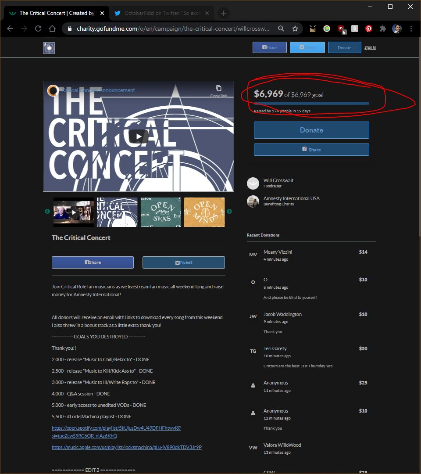Click the site lock icon
This screenshot has width=421, height=474.
[70, 29]
